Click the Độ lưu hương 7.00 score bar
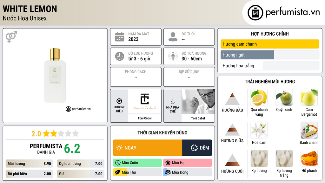Viewport: 325px width, 183px height. pyautogui.click(x=81, y=164)
